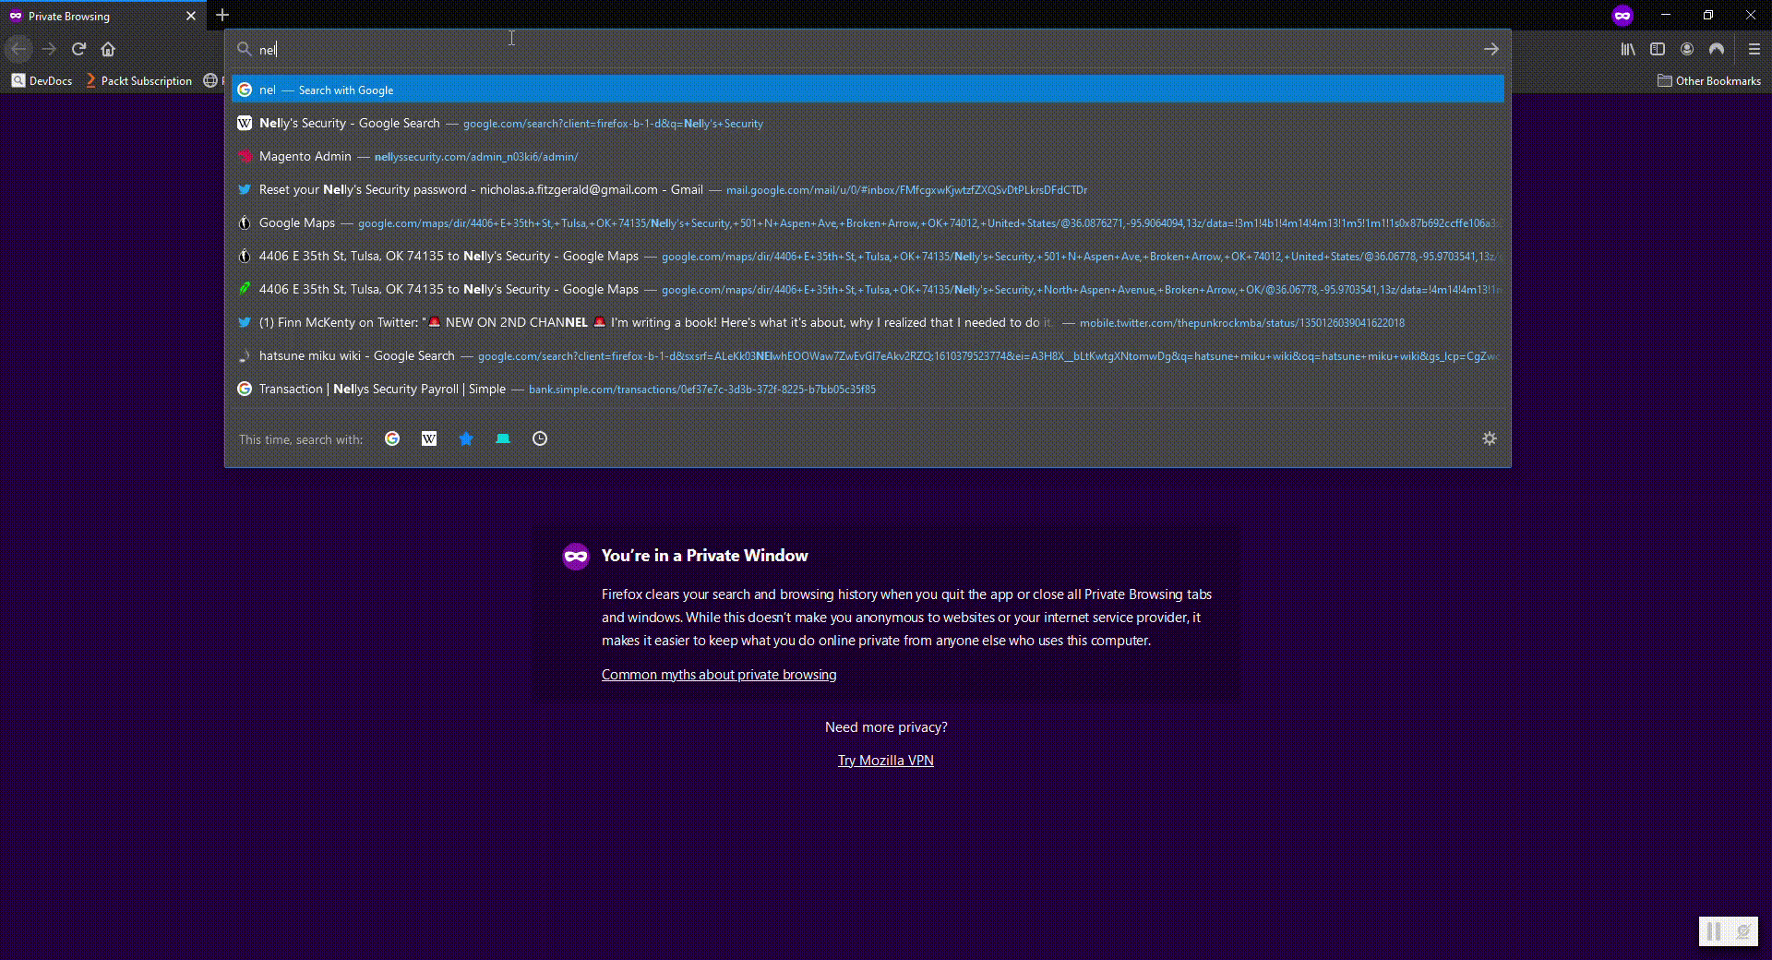1772x960 pixels.
Task: Open the Packt Subscription bookmark
Action: [x=138, y=80]
